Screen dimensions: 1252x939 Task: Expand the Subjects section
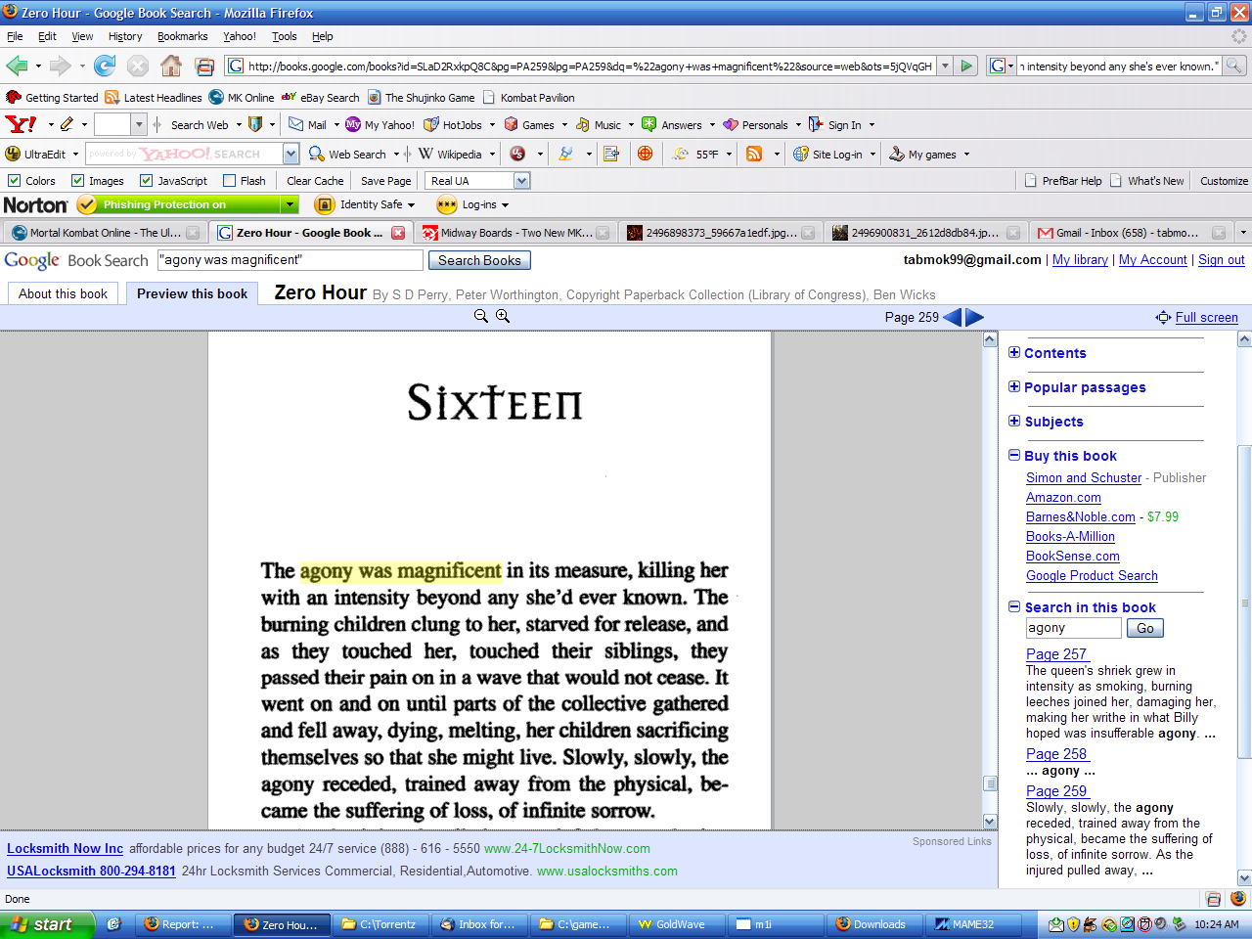pos(1014,422)
